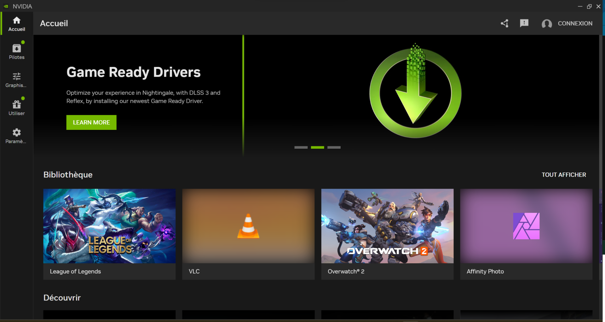Open the Affinity Photo thumbnail
This screenshot has width=605, height=322.
pos(526,226)
